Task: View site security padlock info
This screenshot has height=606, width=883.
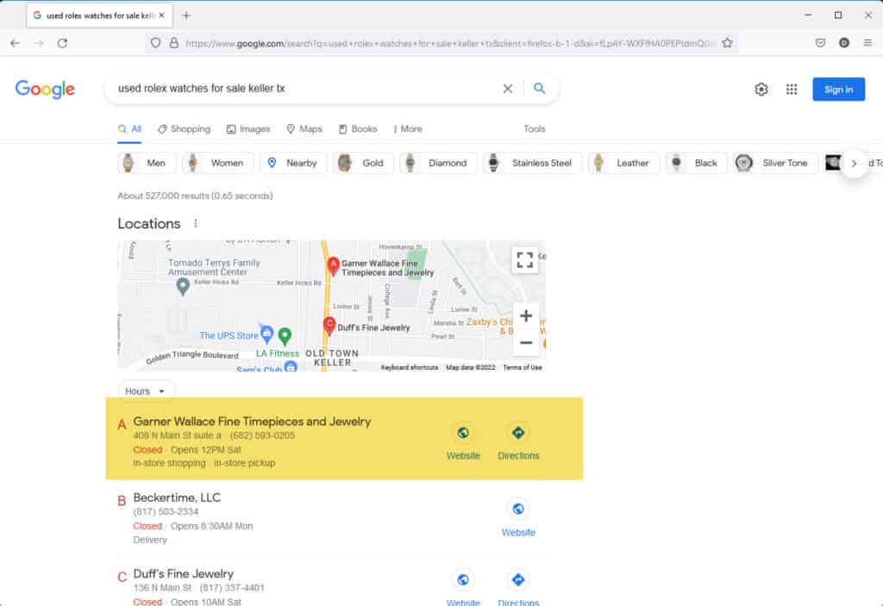Action: coord(174,43)
